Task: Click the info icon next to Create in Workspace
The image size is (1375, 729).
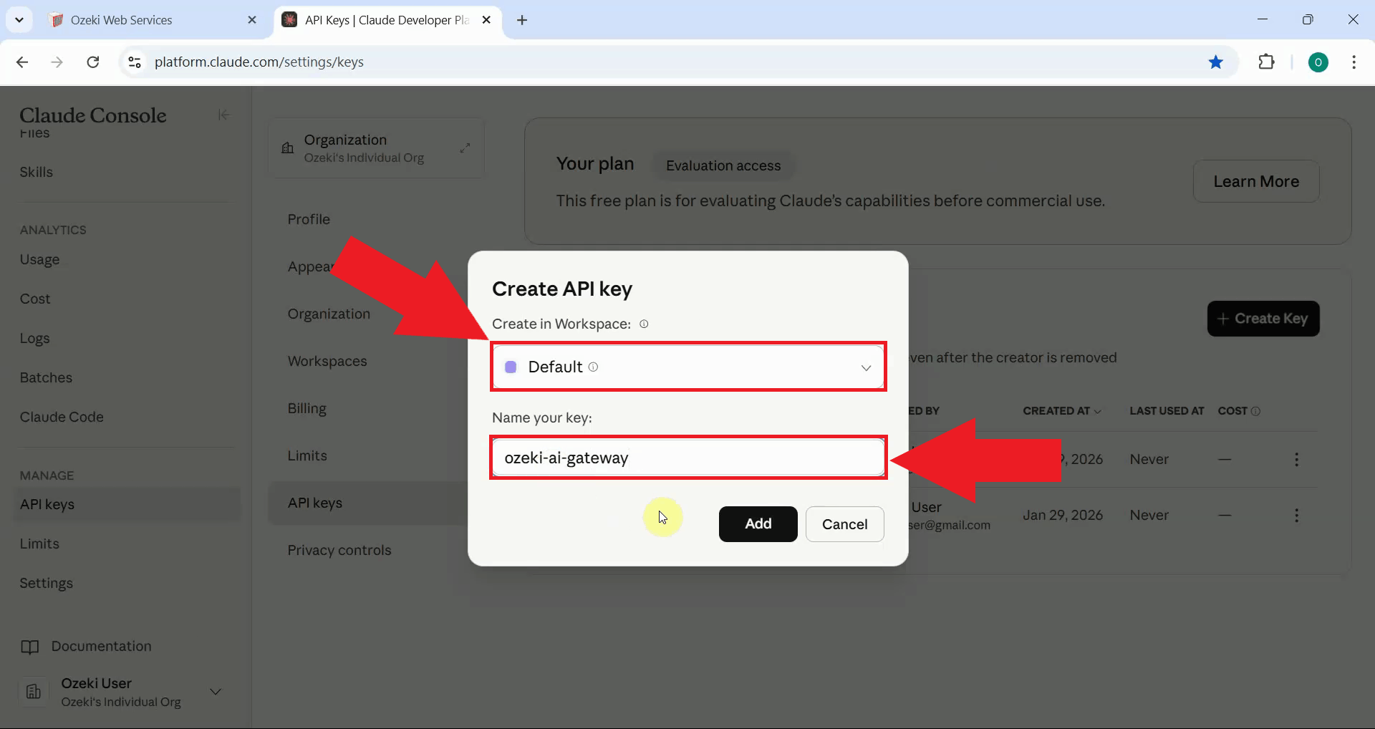Action: [x=644, y=324]
